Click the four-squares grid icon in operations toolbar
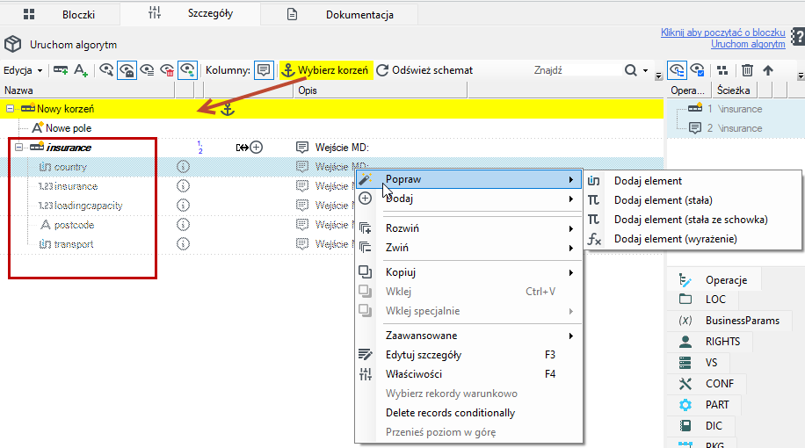 [x=722, y=70]
